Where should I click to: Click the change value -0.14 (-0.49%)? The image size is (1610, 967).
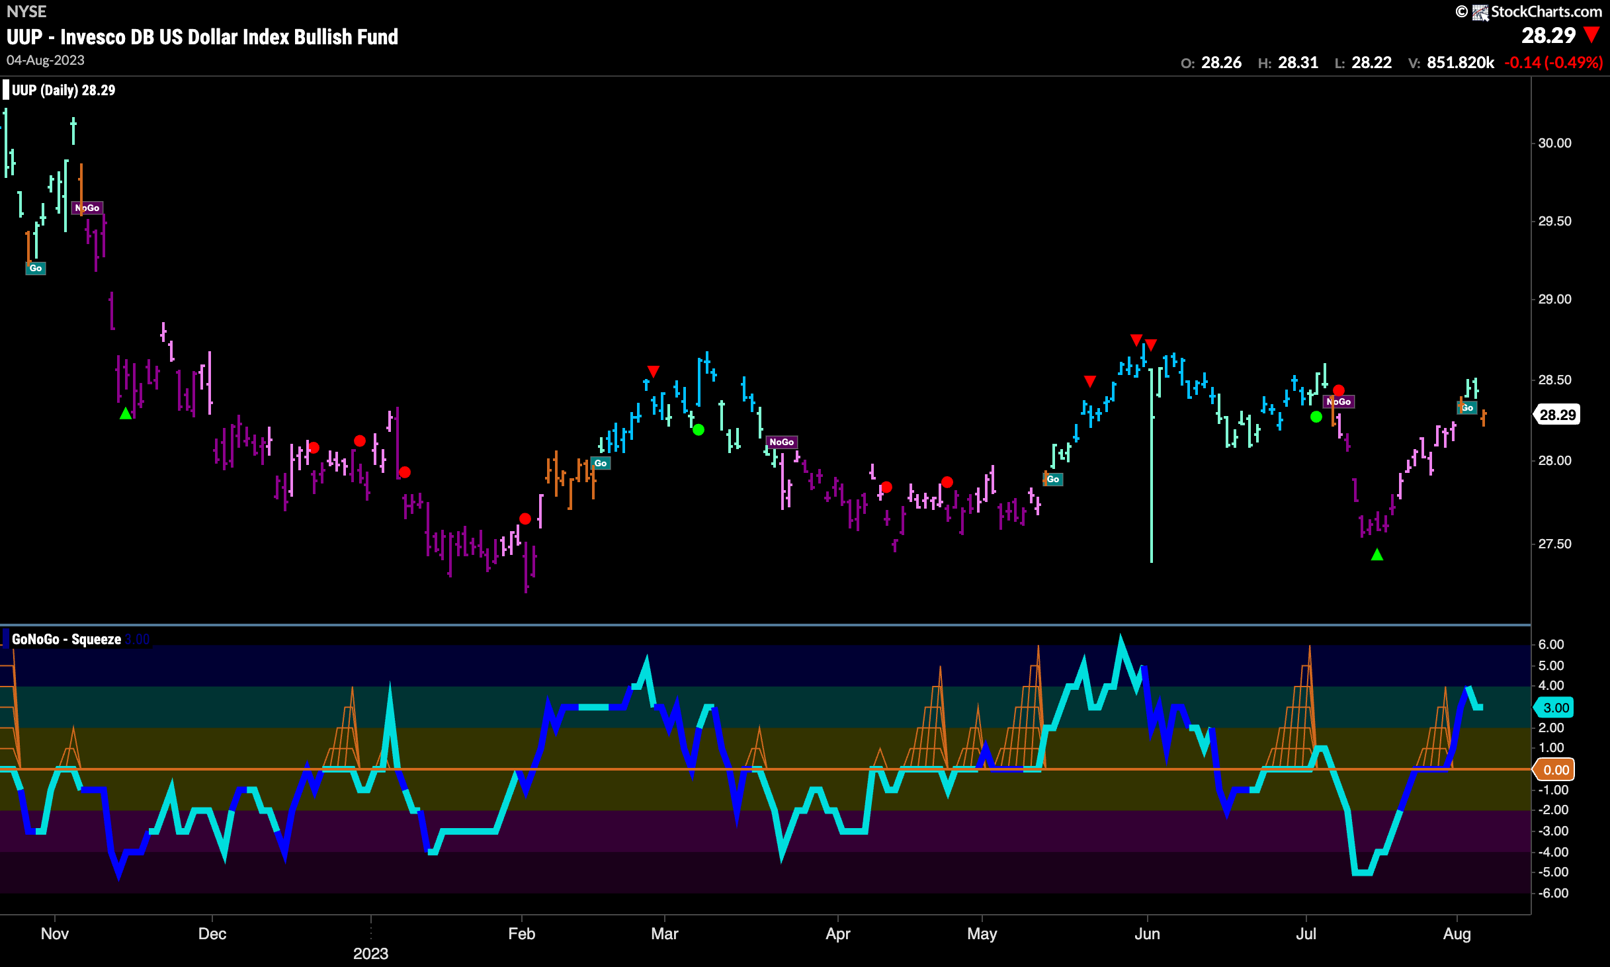[1554, 62]
